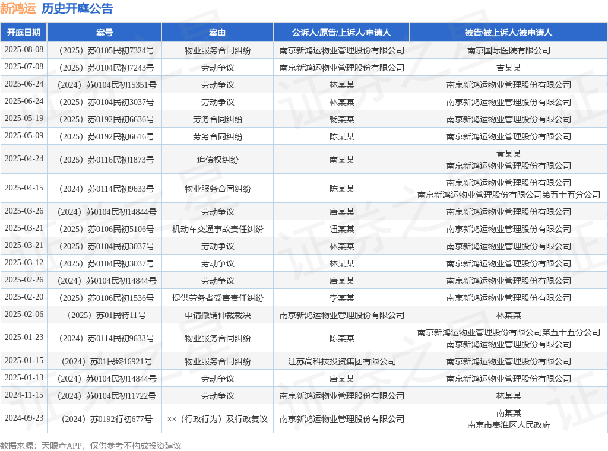Click defendant 黄某某
The height and width of the screenshot is (451, 608).
point(509,154)
